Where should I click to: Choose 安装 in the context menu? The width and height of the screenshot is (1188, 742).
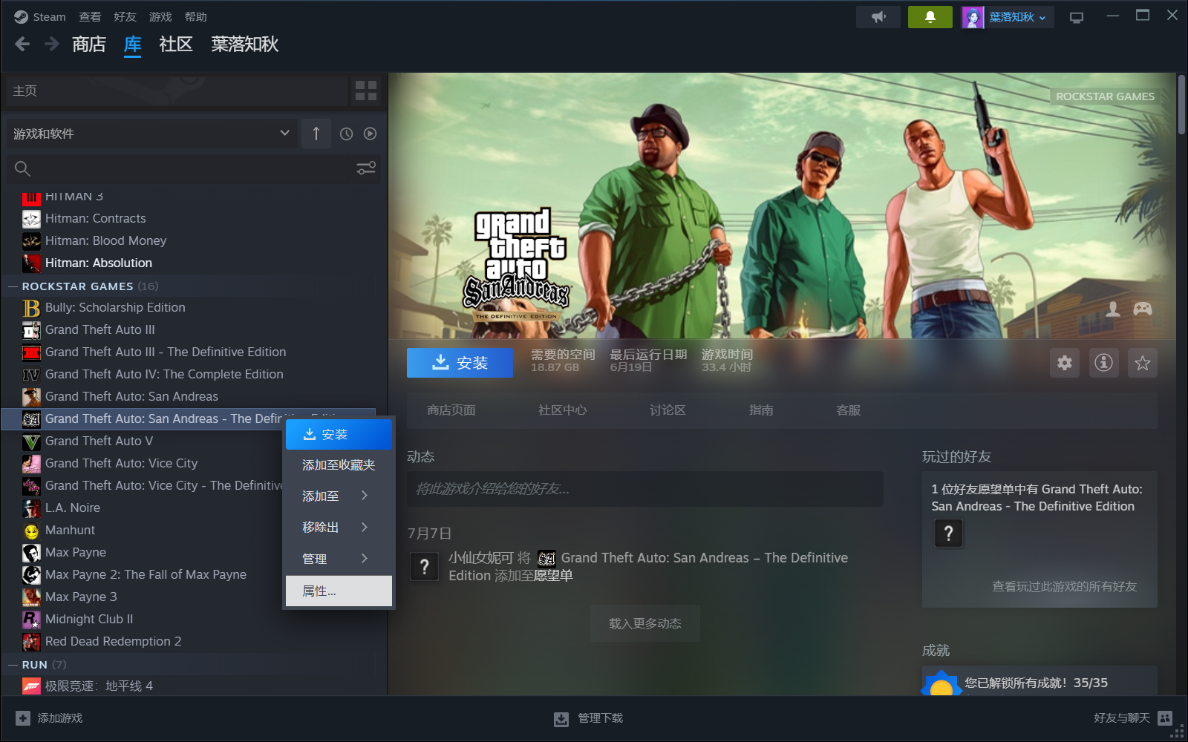point(339,435)
